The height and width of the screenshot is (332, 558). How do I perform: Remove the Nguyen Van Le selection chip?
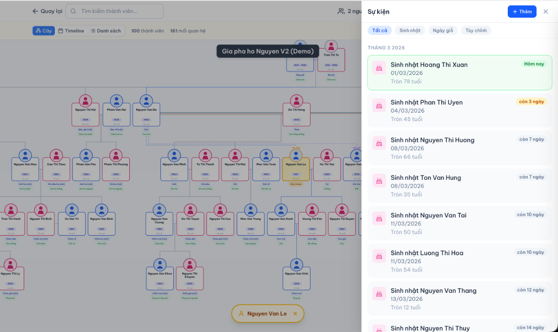(x=295, y=314)
